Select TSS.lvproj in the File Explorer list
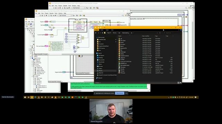 [122, 73]
